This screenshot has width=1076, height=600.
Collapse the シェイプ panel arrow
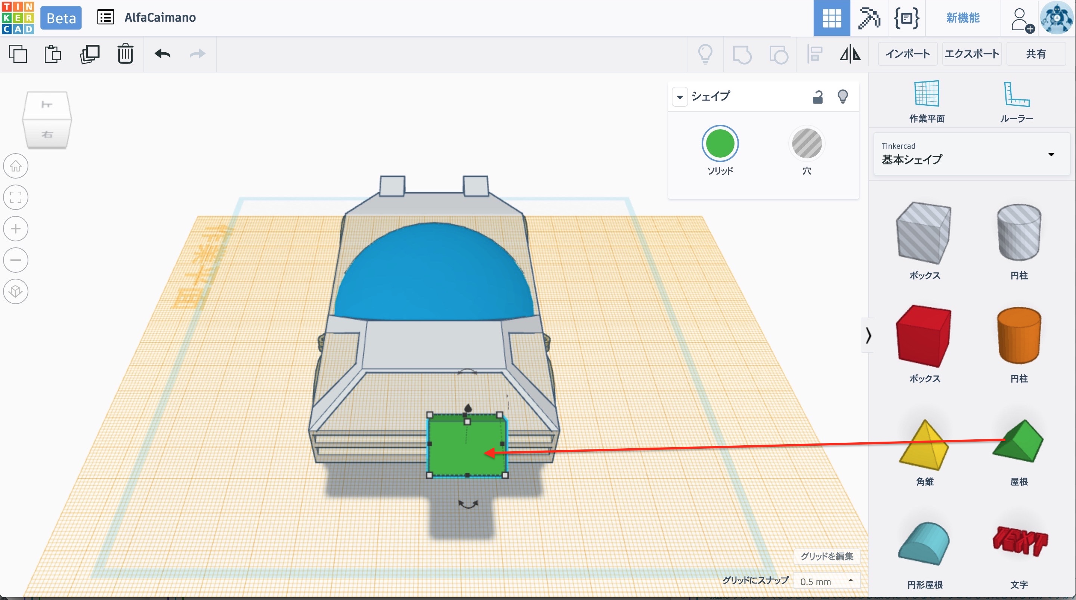[680, 98]
